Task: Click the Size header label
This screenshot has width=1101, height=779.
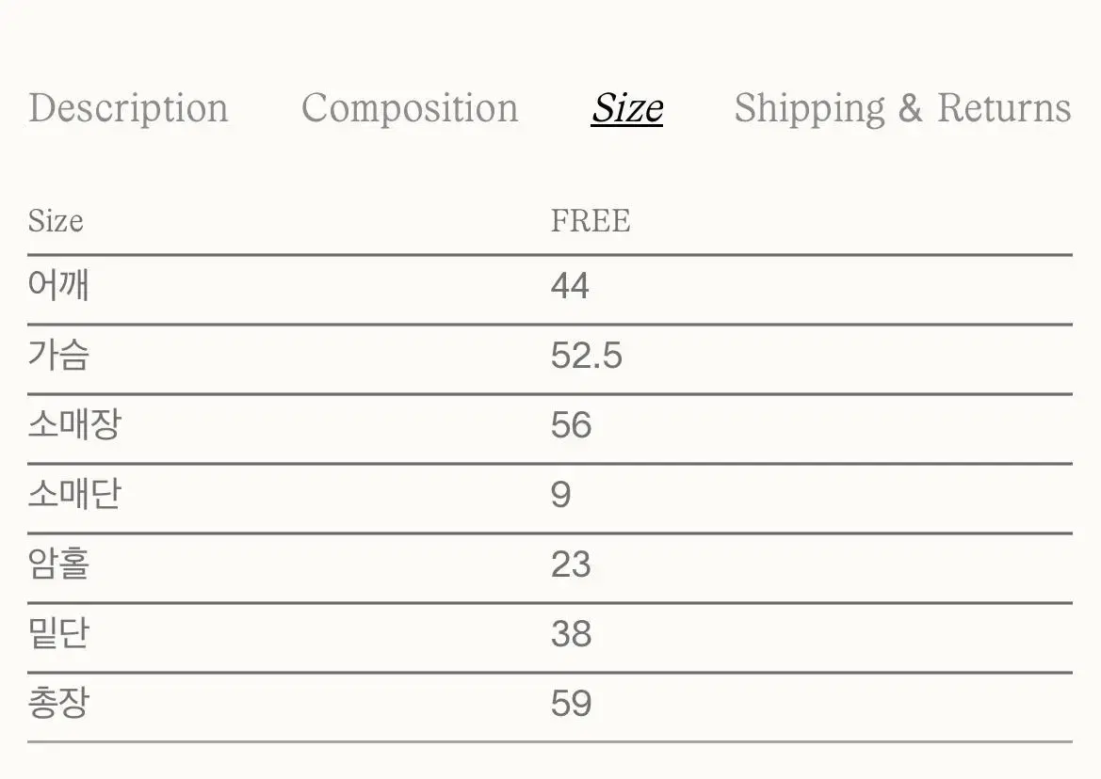Action: pyautogui.click(x=56, y=221)
